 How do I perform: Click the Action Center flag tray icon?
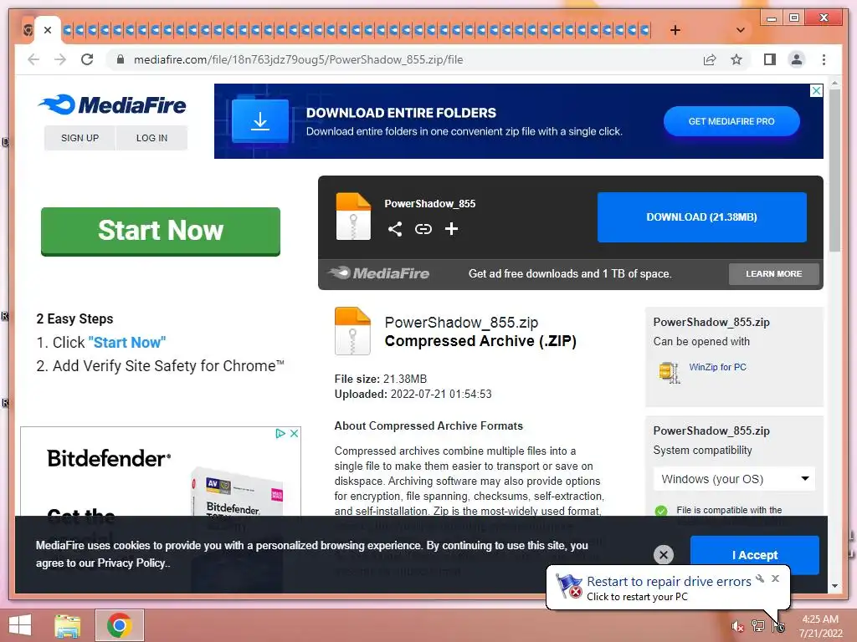click(x=778, y=626)
